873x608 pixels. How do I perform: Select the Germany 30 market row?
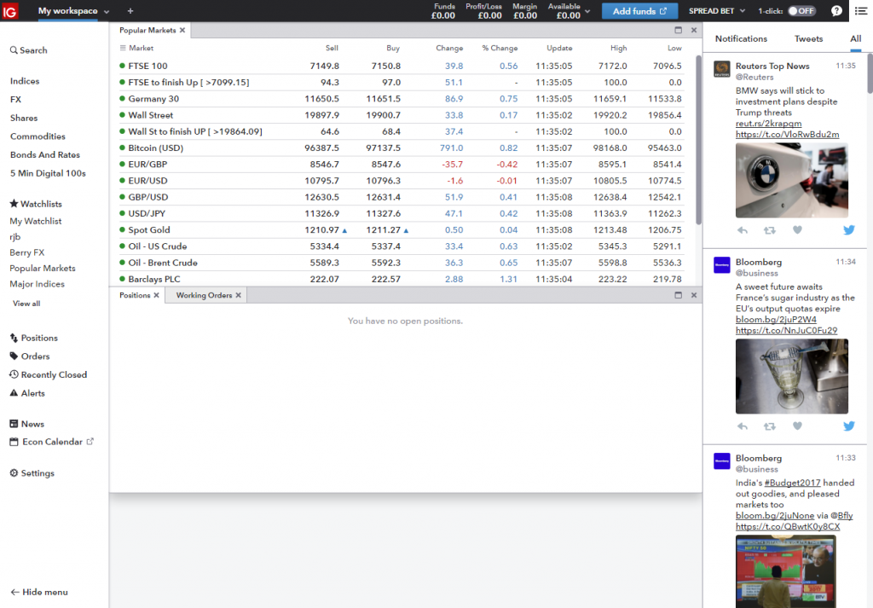tap(401, 99)
